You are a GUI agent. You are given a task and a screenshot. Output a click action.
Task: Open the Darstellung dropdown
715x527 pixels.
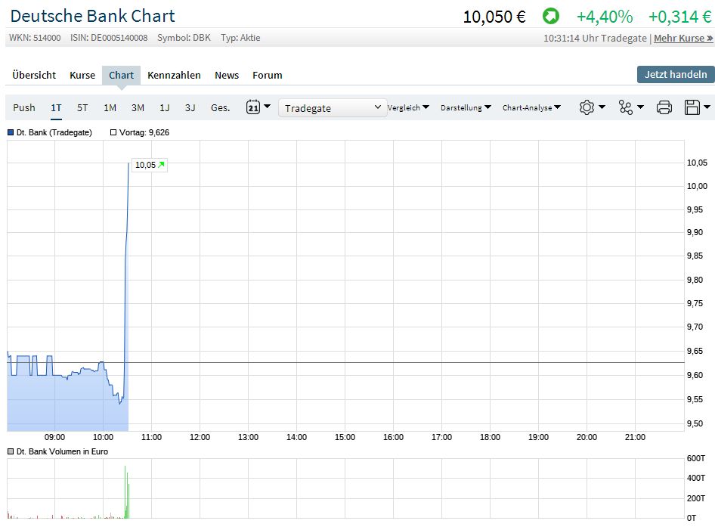[466, 107]
